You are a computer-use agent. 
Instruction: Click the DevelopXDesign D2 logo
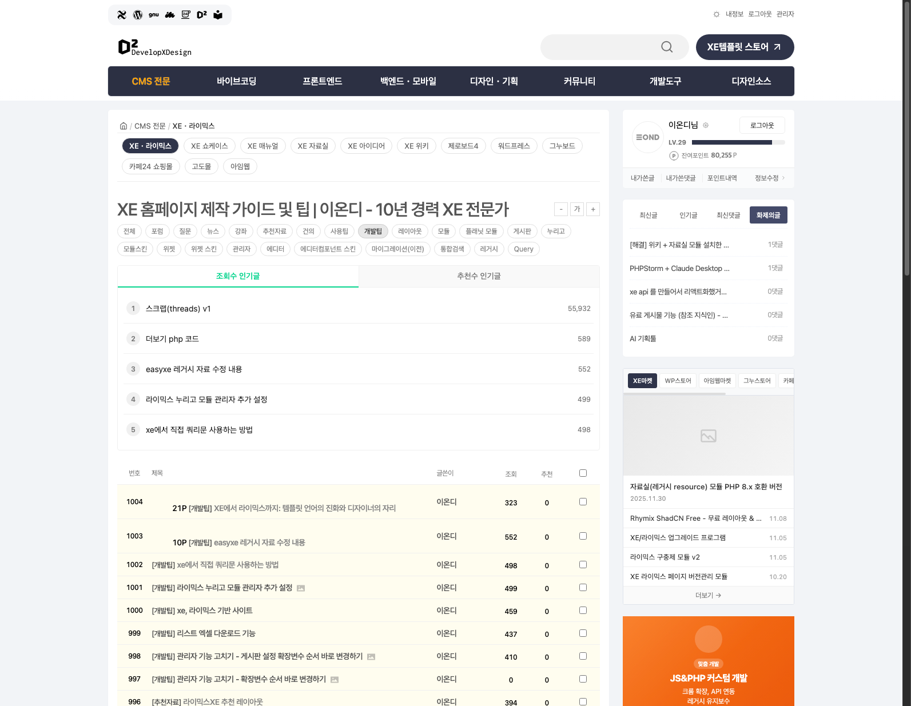coord(154,47)
